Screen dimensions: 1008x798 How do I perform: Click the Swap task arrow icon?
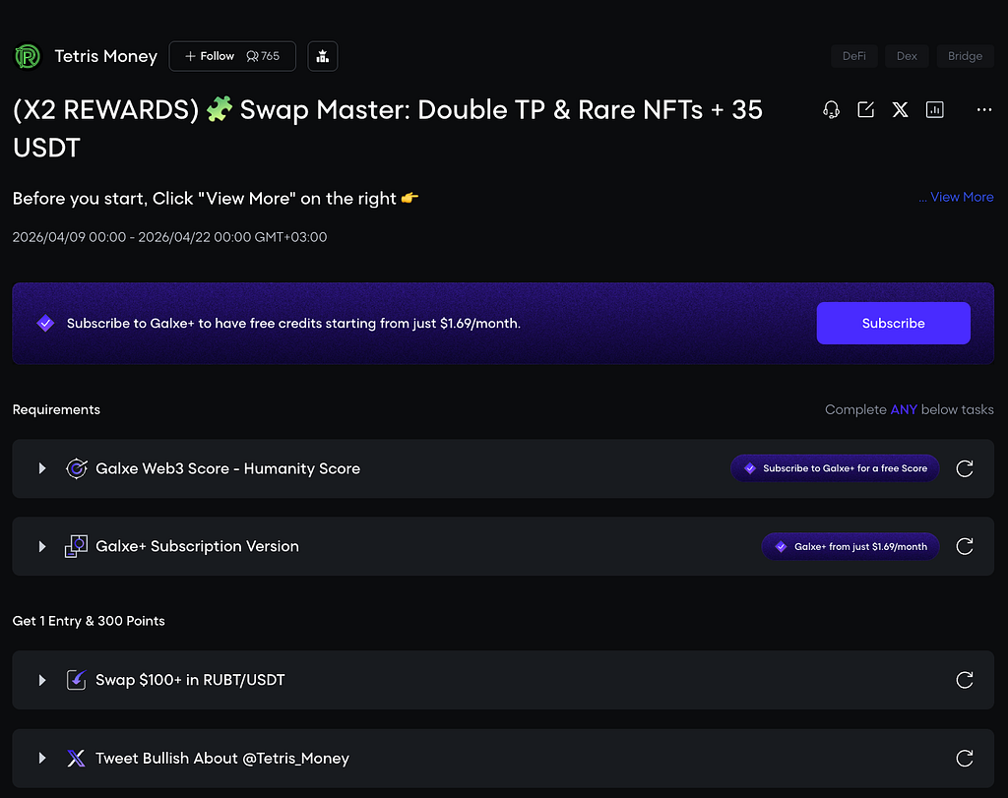[x=77, y=680]
